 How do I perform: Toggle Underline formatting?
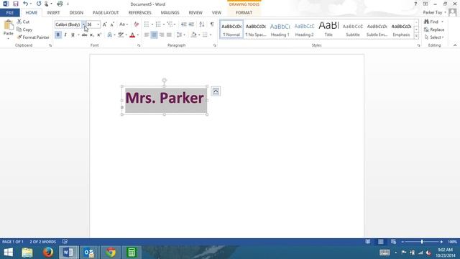coord(73,35)
